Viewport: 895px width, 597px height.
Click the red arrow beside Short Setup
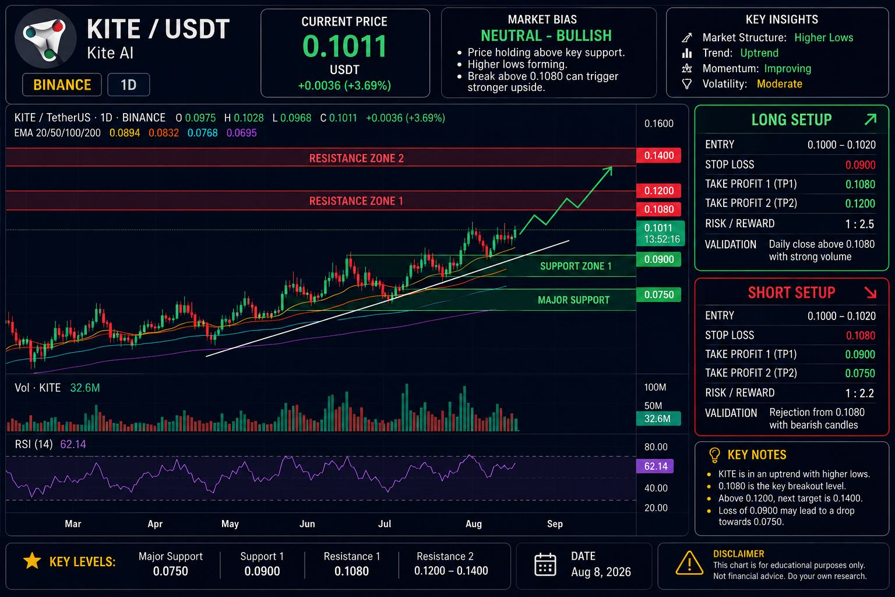coord(871,292)
